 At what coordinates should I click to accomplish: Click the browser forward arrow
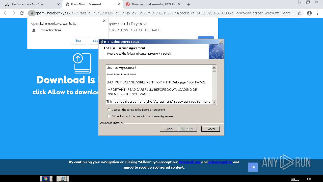coord(14,13)
